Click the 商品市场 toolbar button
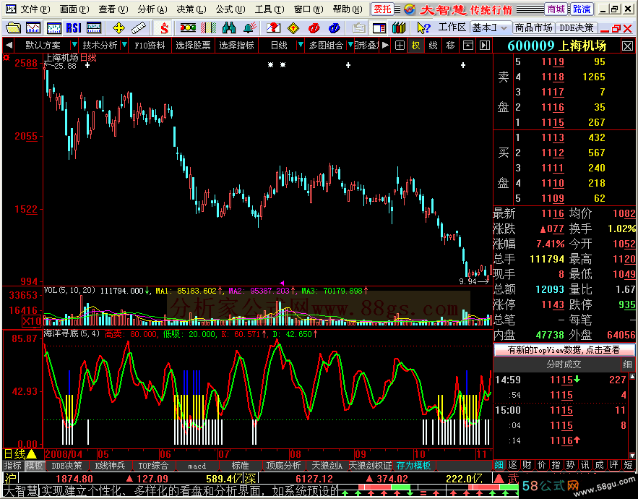The image size is (638, 499). [533, 27]
